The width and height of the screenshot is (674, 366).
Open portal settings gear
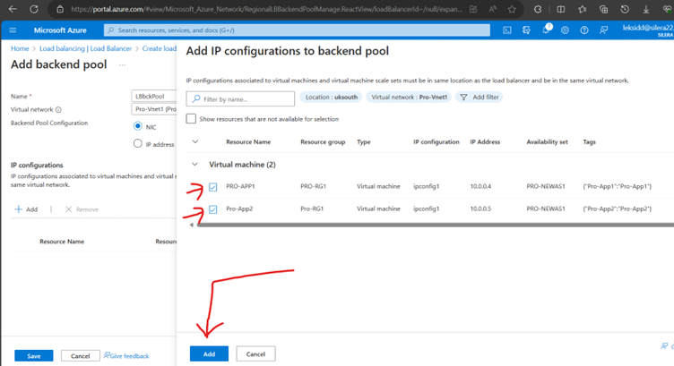coord(566,30)
